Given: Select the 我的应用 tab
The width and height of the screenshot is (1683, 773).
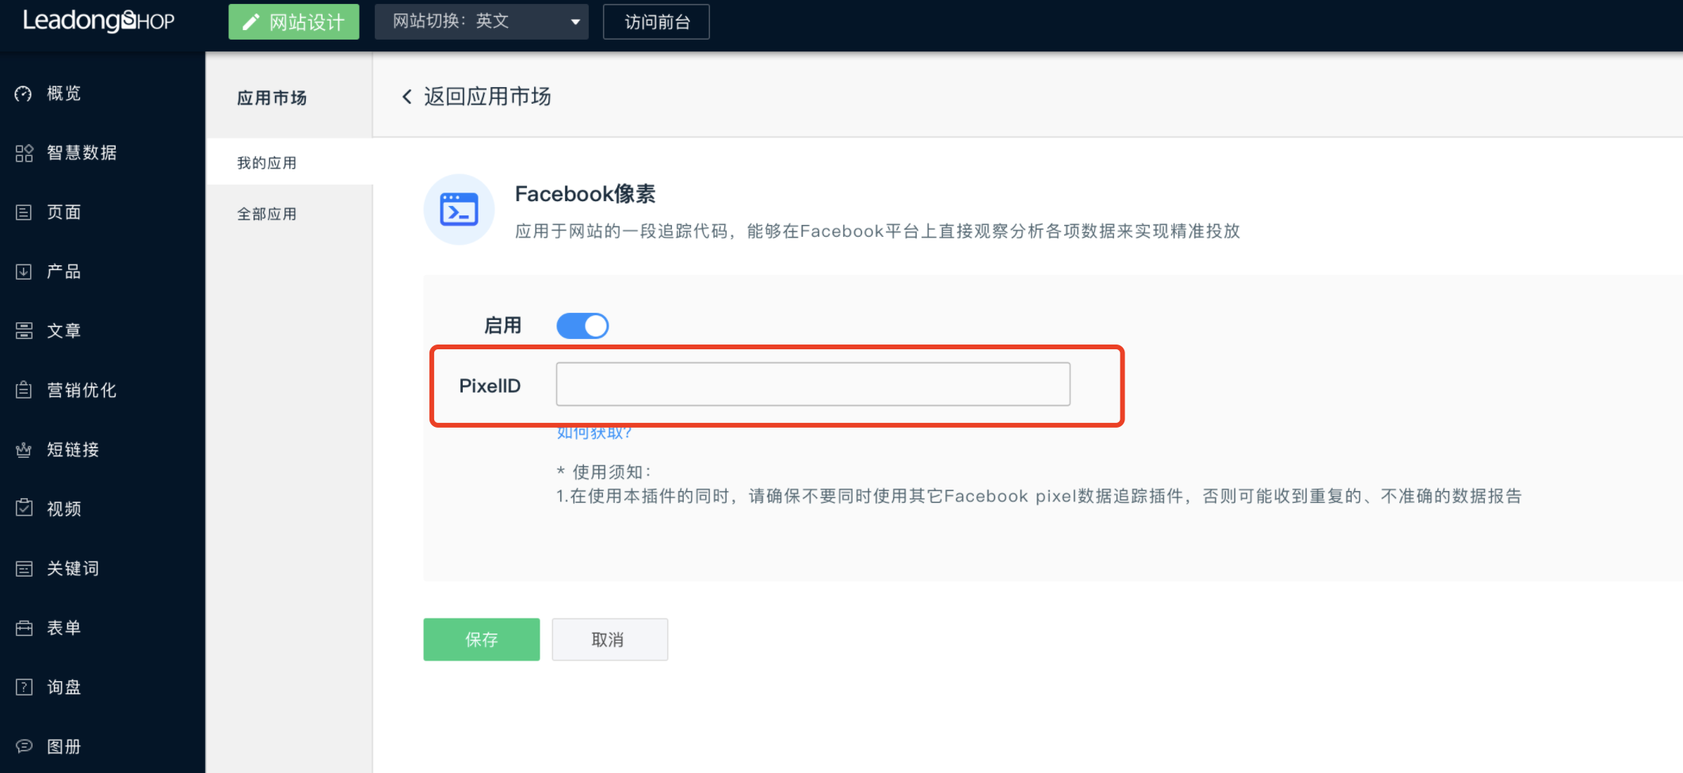Looking at the screenshot, I should coord(266,162).
